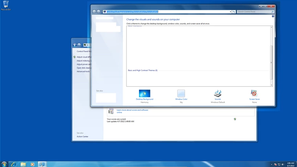Image resolution: width=297 pixels, height=167 pixels.
Task: Launch Windows Media Player from taskbar
Action: coord(32,164)
